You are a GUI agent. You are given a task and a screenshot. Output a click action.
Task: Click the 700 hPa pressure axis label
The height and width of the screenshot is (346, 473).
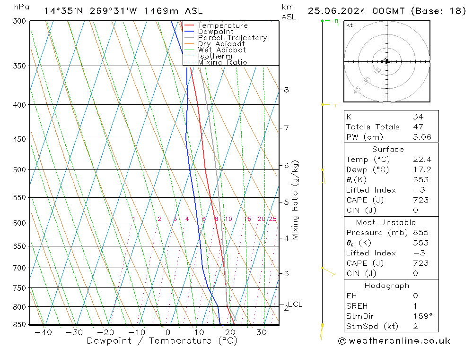pyautogui.click(x=19, y=268)
